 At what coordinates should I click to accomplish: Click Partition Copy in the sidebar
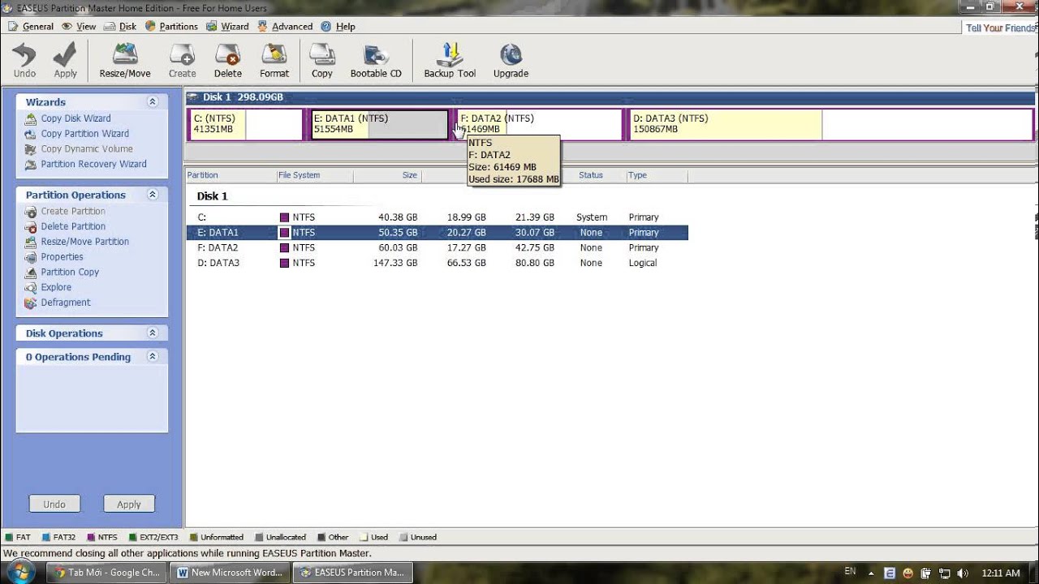coord(70,273)
